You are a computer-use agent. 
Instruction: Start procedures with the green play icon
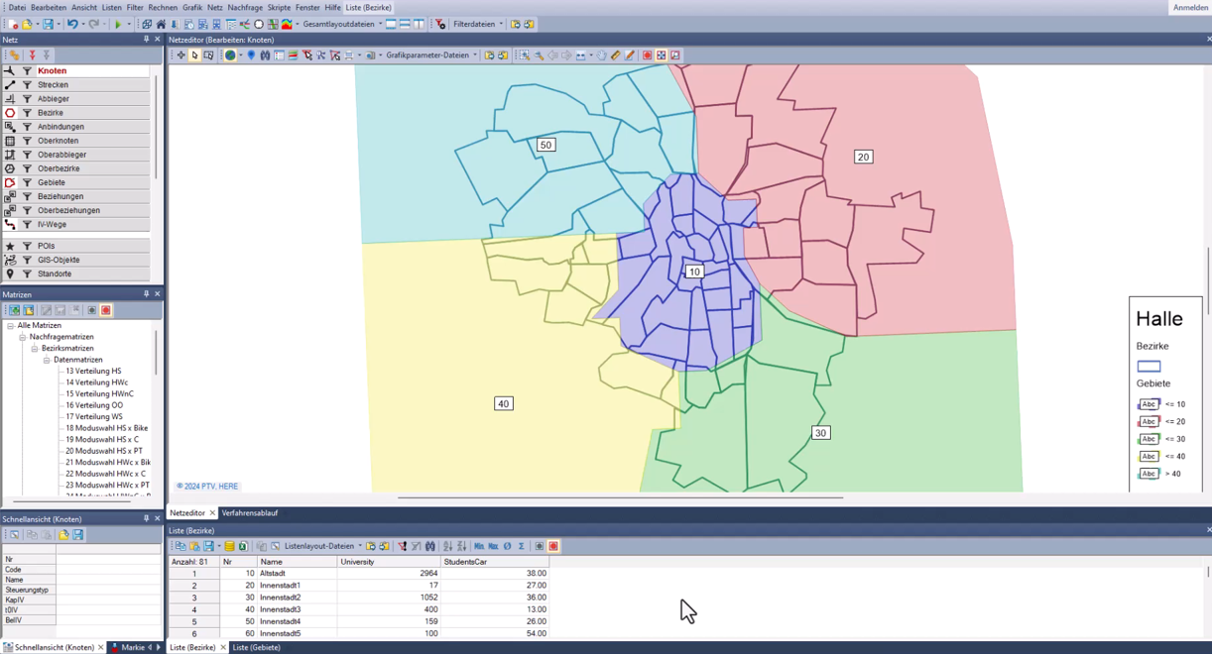[x=117, y=24]
